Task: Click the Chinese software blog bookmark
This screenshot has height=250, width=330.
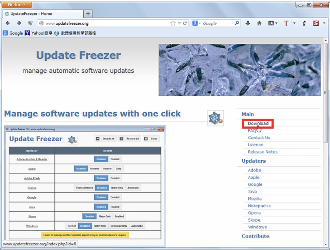Action: 75,33
